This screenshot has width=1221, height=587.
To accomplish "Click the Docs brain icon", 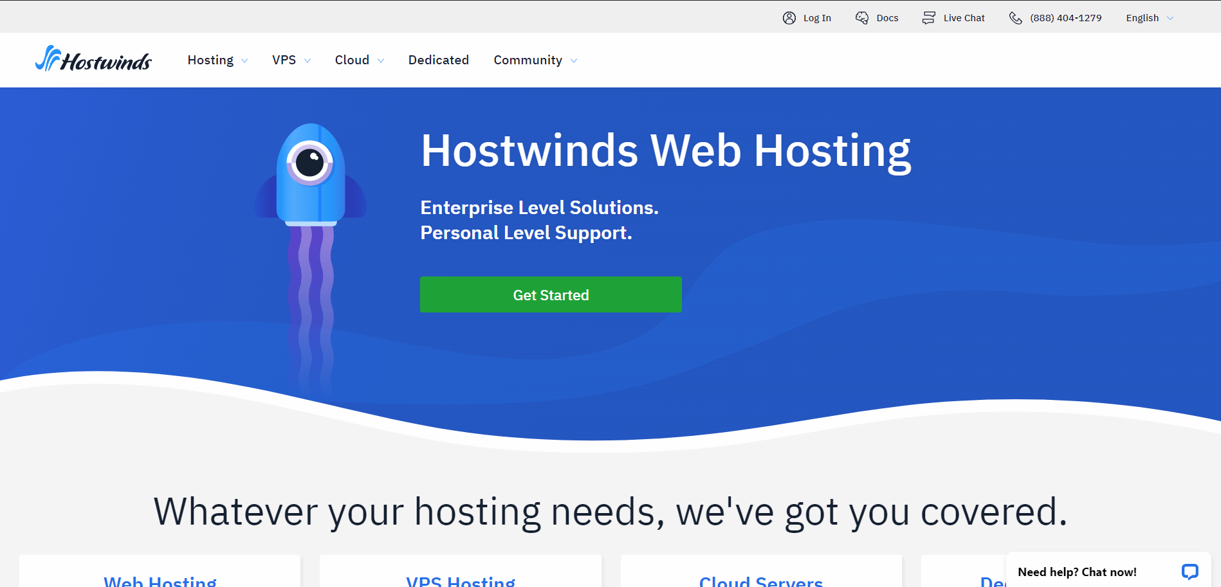I will click(862, 18).
